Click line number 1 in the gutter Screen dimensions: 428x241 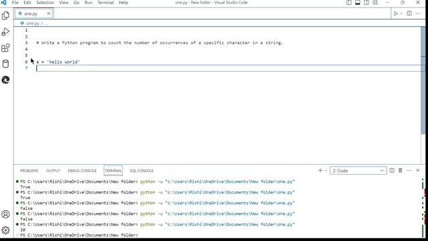pos(26,30)
